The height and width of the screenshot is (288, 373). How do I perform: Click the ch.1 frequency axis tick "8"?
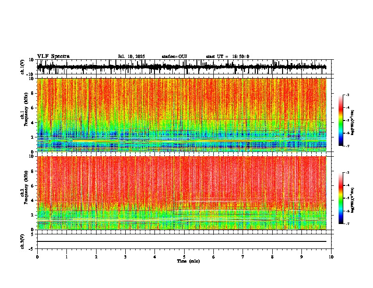pyautogui.click(x=33, y=93)
